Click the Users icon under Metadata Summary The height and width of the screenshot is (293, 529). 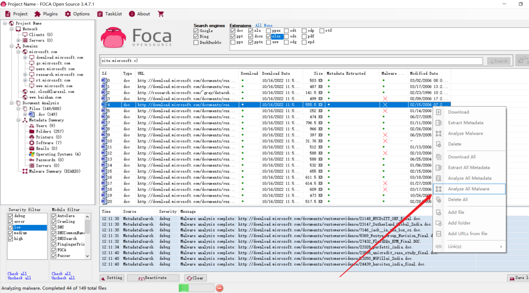tap(32, 126)
